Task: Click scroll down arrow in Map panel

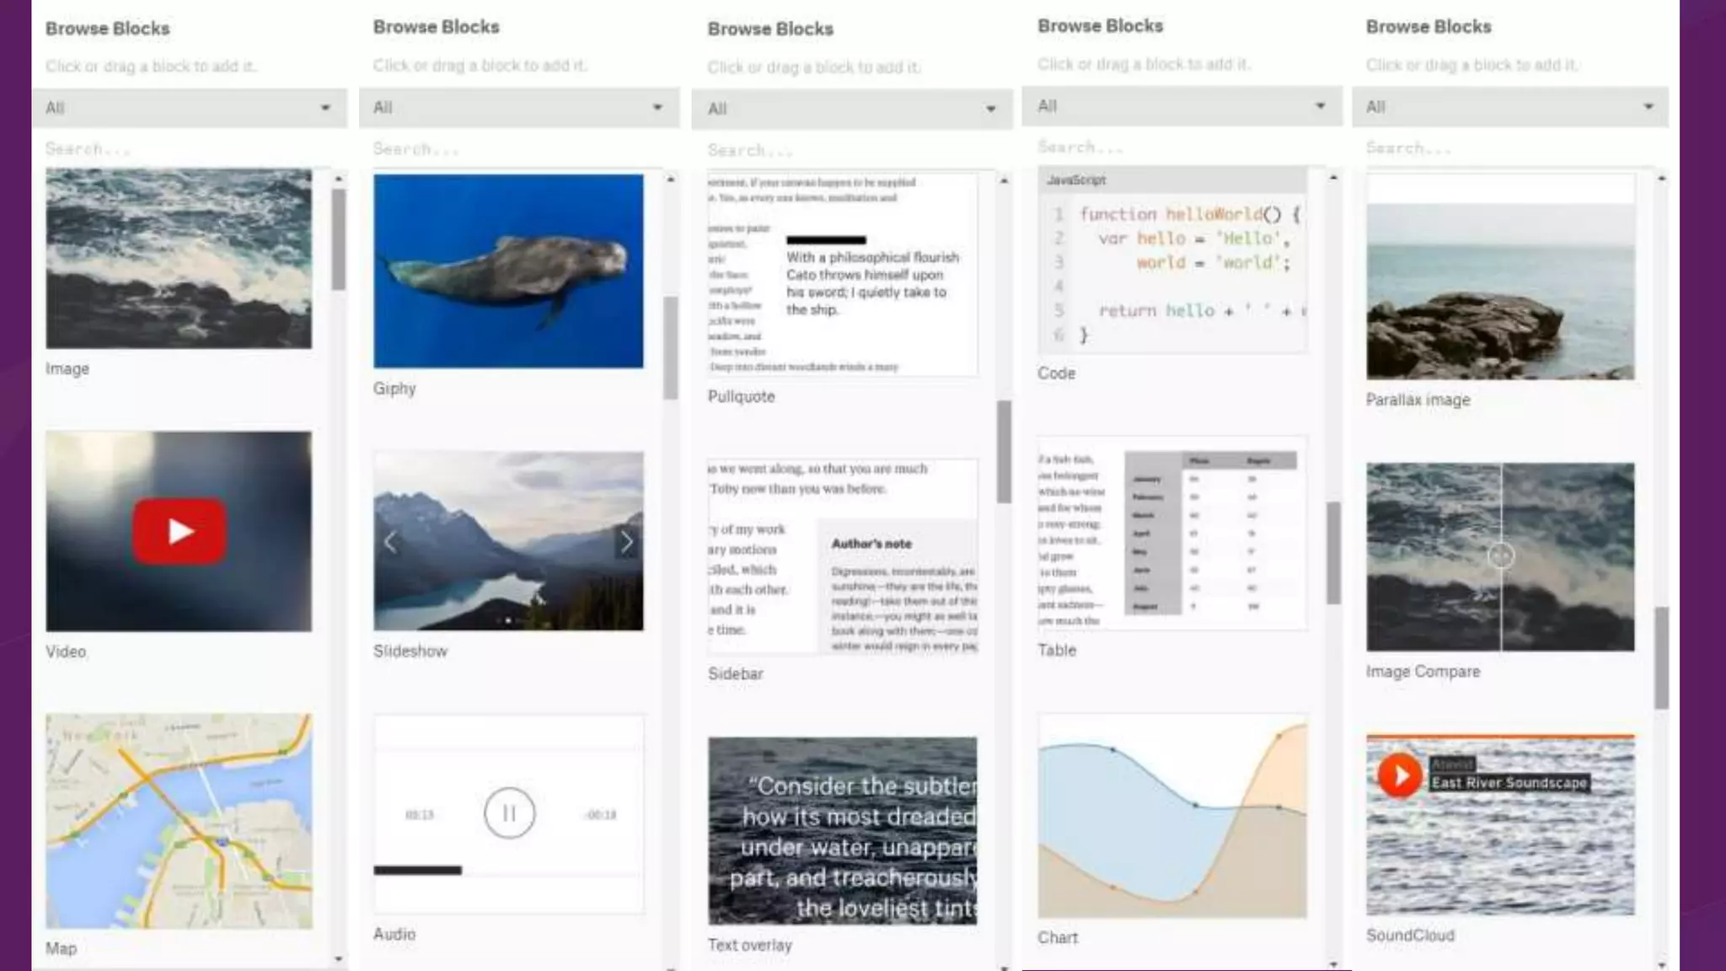Action: coord(339,958)
